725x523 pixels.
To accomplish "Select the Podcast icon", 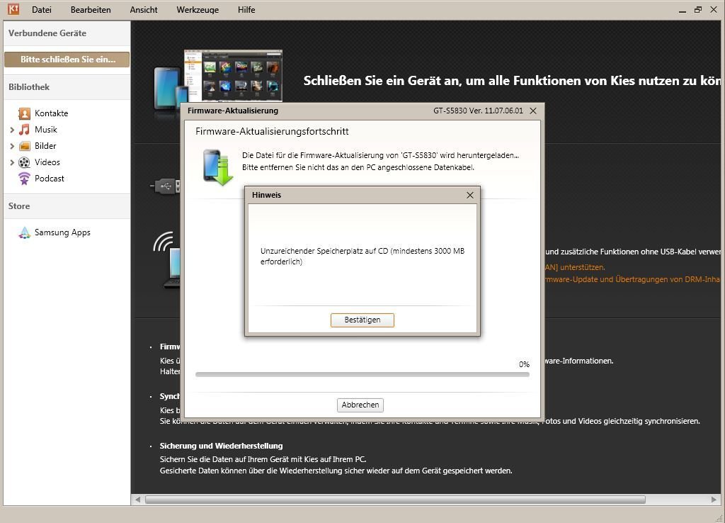I will (x=24, y=178).
